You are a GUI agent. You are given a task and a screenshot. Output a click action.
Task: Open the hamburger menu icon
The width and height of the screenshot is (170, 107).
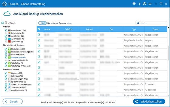[150, 4]
